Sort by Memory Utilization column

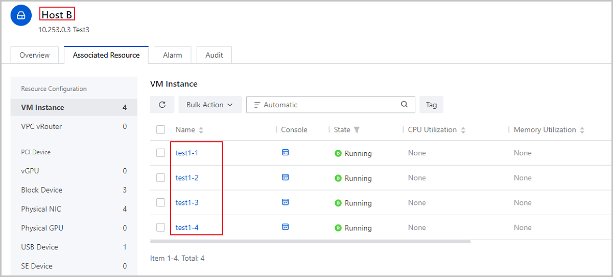click(x=582, y=130)
